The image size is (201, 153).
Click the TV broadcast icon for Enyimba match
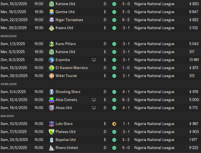tap(94, 60)
